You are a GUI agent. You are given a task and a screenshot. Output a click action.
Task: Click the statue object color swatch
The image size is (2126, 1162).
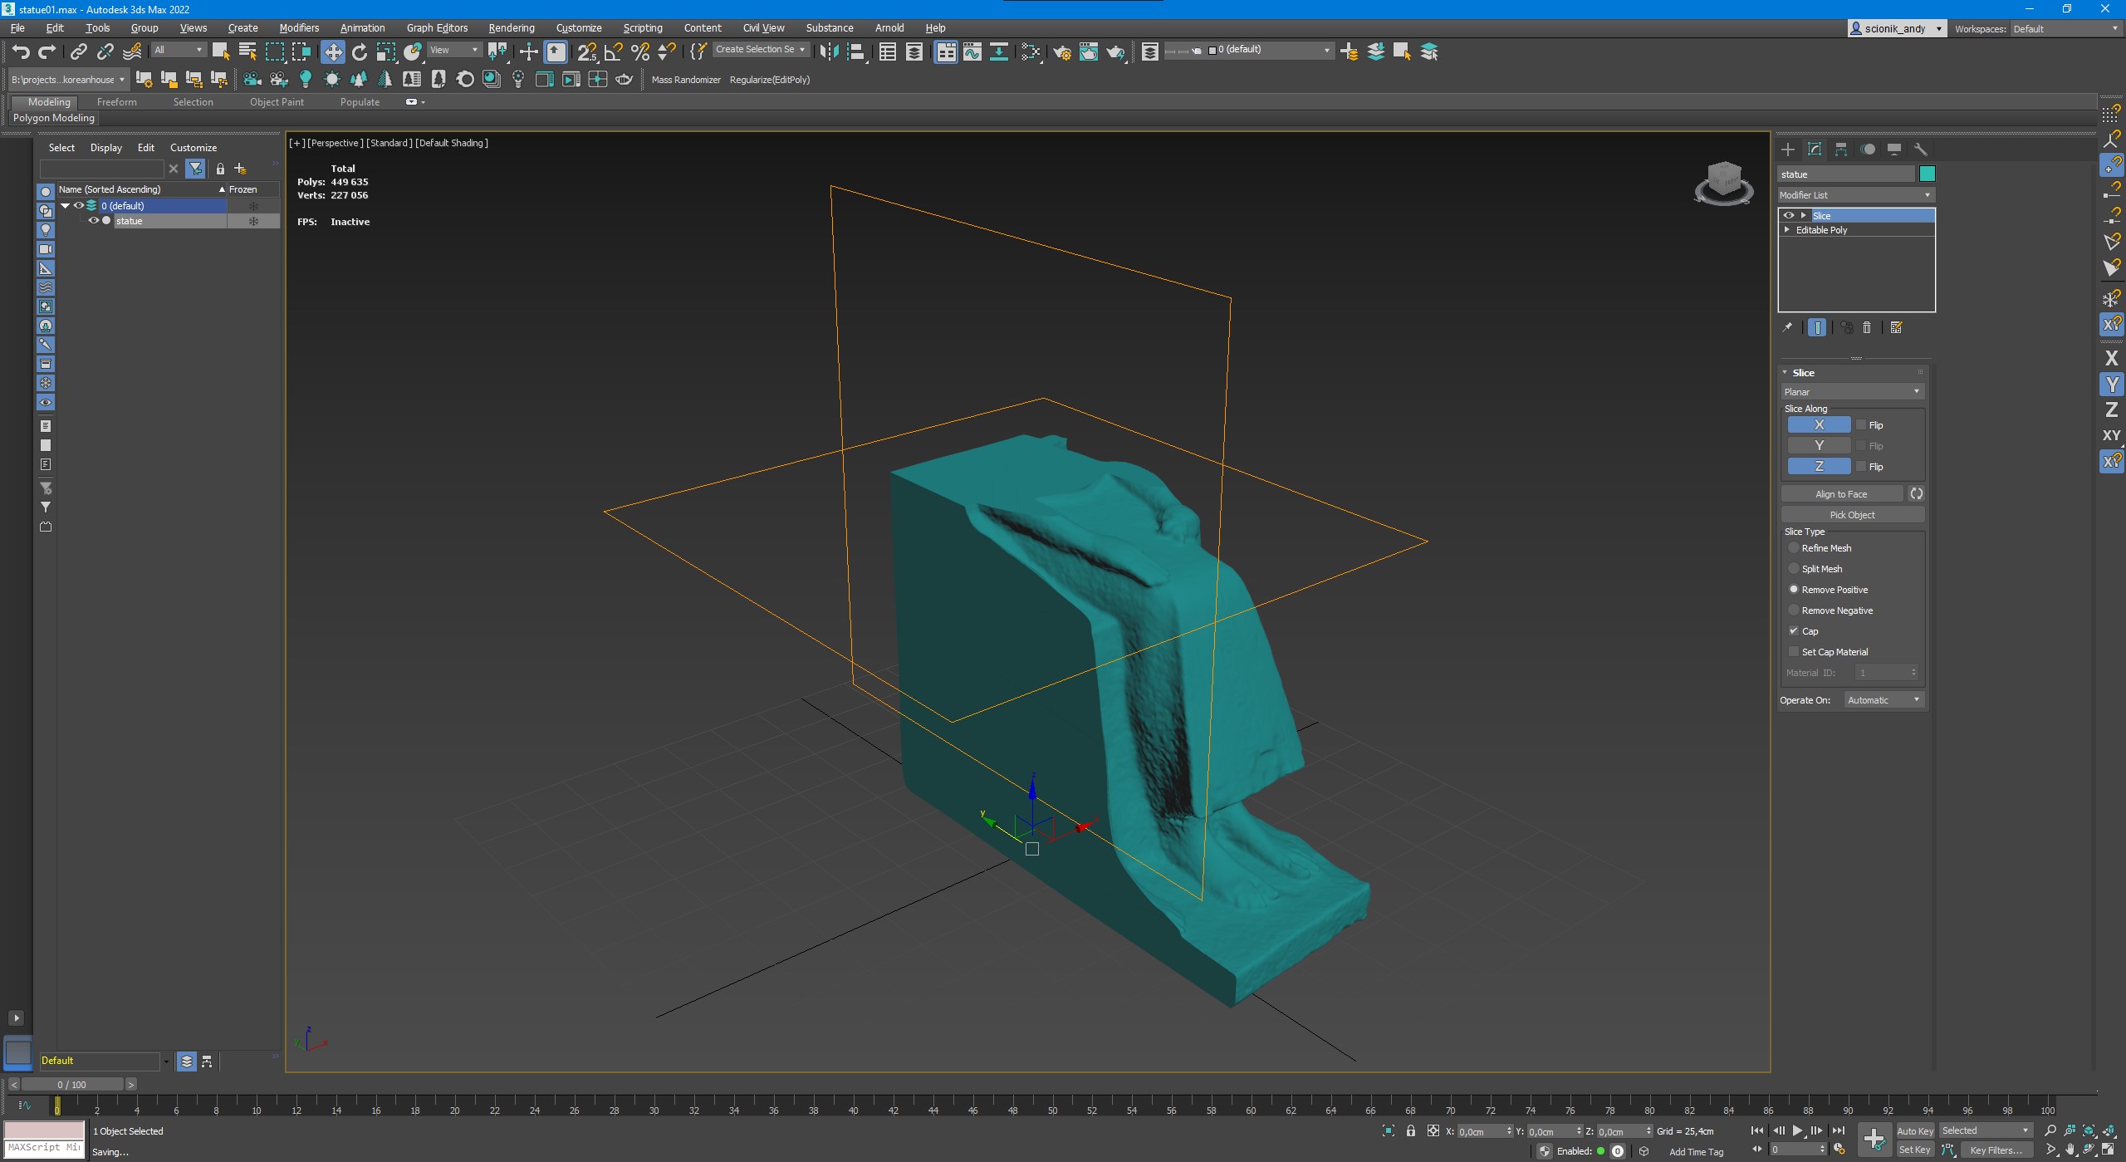[x=1927, y=174]
